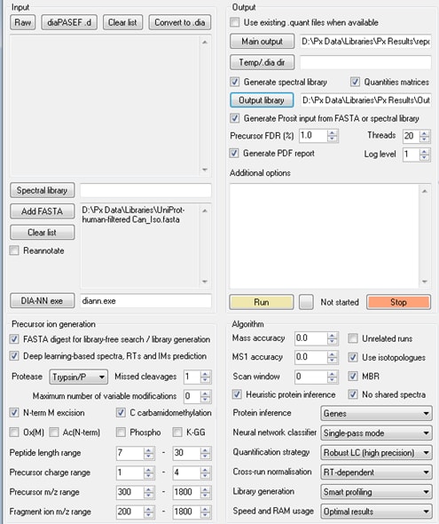Image resolution: width=439 pixels, height=524 pixels.
Task: Enable Phospho modification
Action: [121, 433]
